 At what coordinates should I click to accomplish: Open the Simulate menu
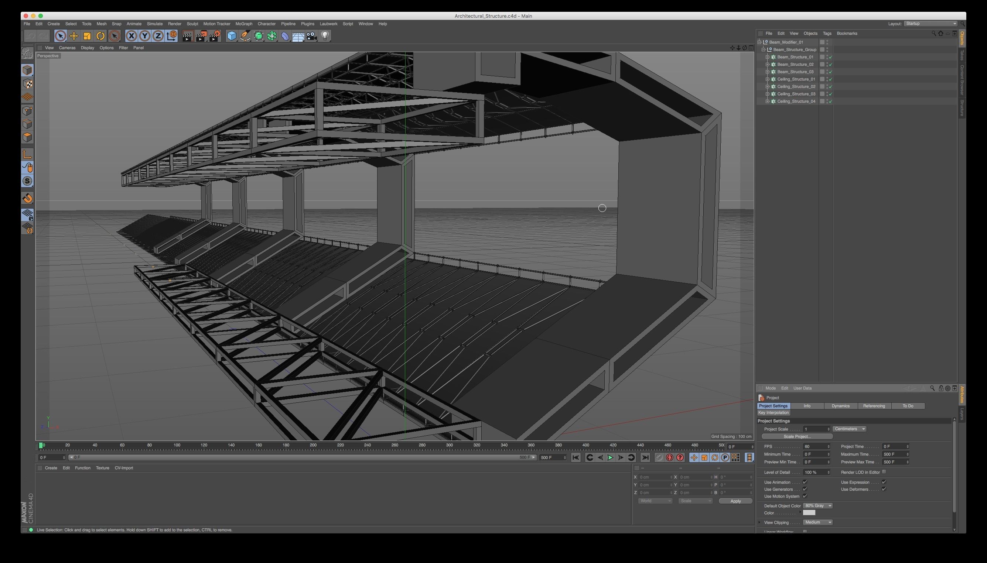[155, 24]
